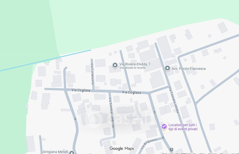This screenshot has width=239, height=154.
Task: Click the right-hand Via Cogliate label
Action: [x=131, y=92]
